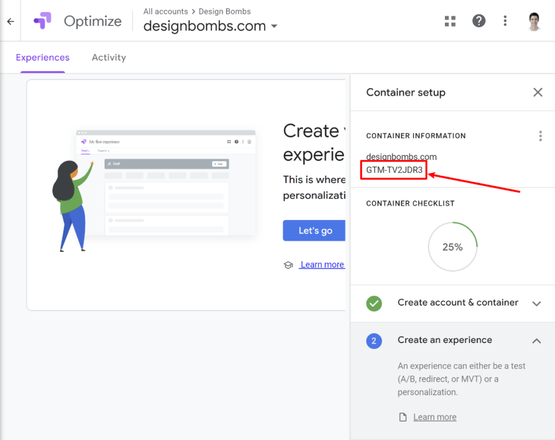Open the user profile avatar
Screen dimensions: 555x440
(x=534, y=21)
